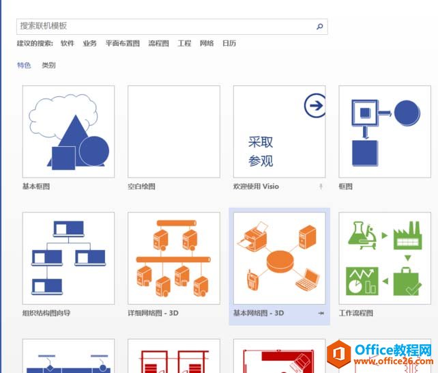438x373 pixels.
Task: Click the 详细网络图 - 3D label
Action: [x=153, y=313]
